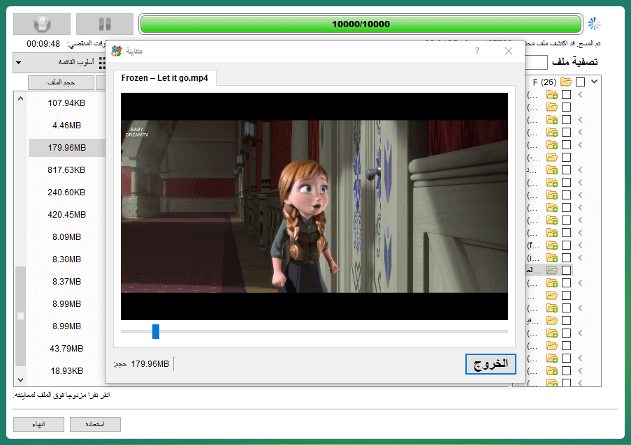Tick checkbox in the "فـ..." row

566,320
